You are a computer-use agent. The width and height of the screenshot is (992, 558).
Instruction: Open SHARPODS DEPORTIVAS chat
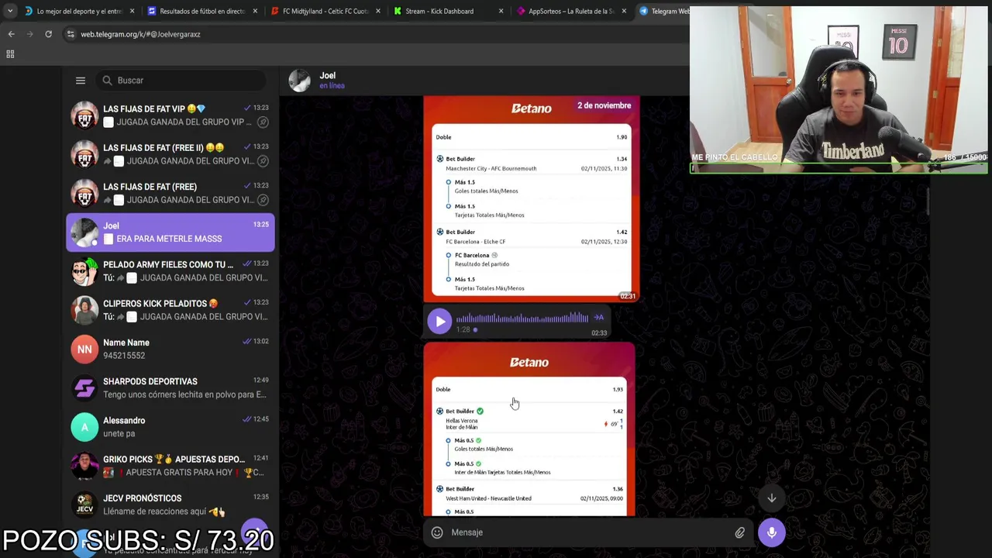coord(170,387)
